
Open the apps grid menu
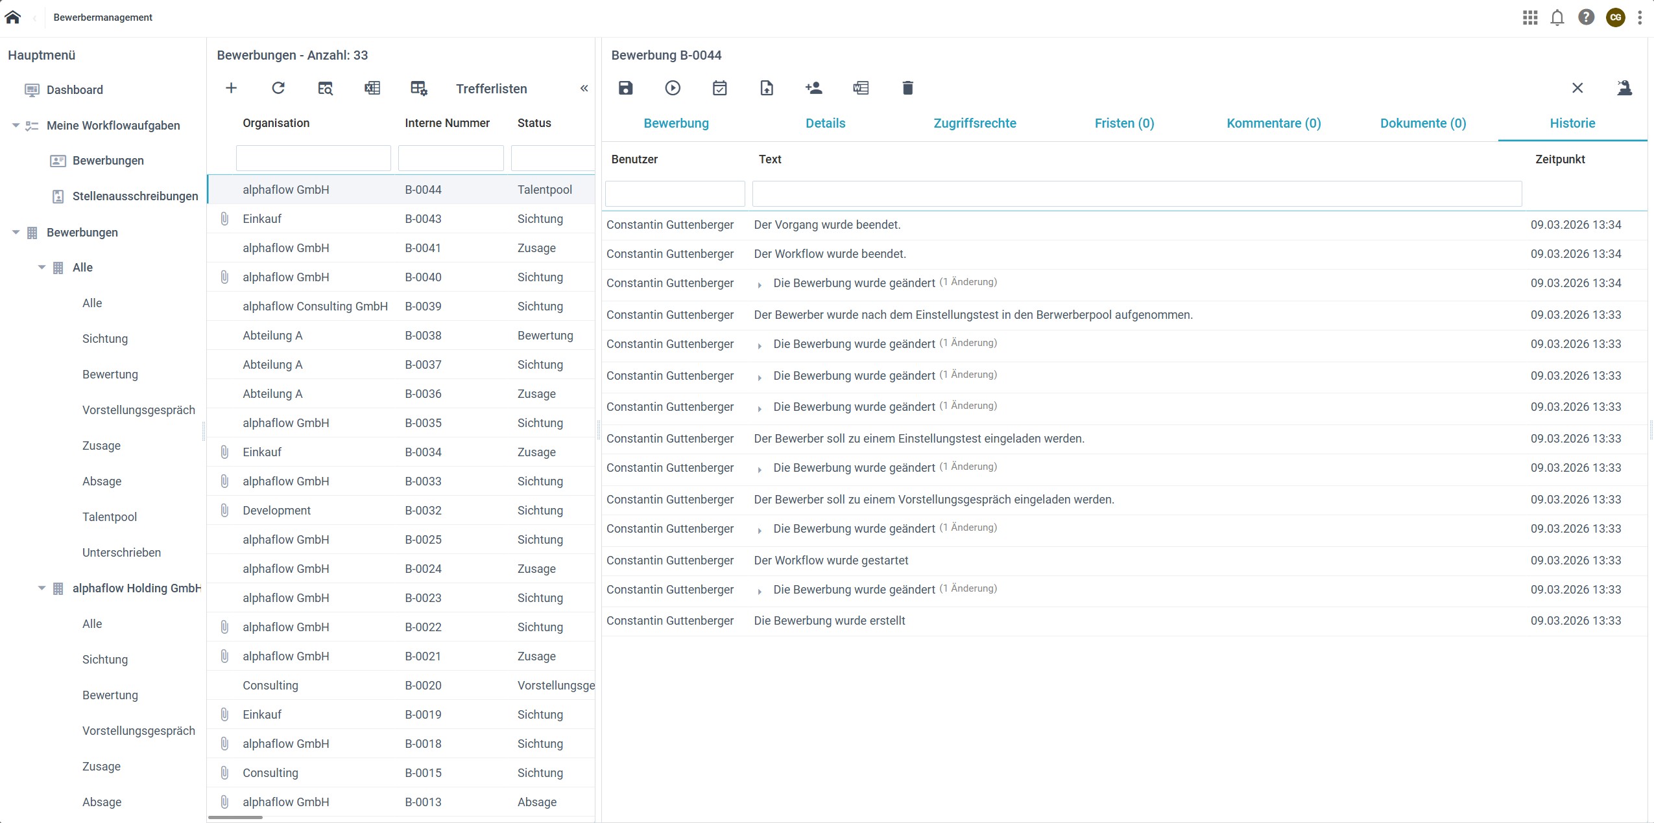(x=1530, y=17)
